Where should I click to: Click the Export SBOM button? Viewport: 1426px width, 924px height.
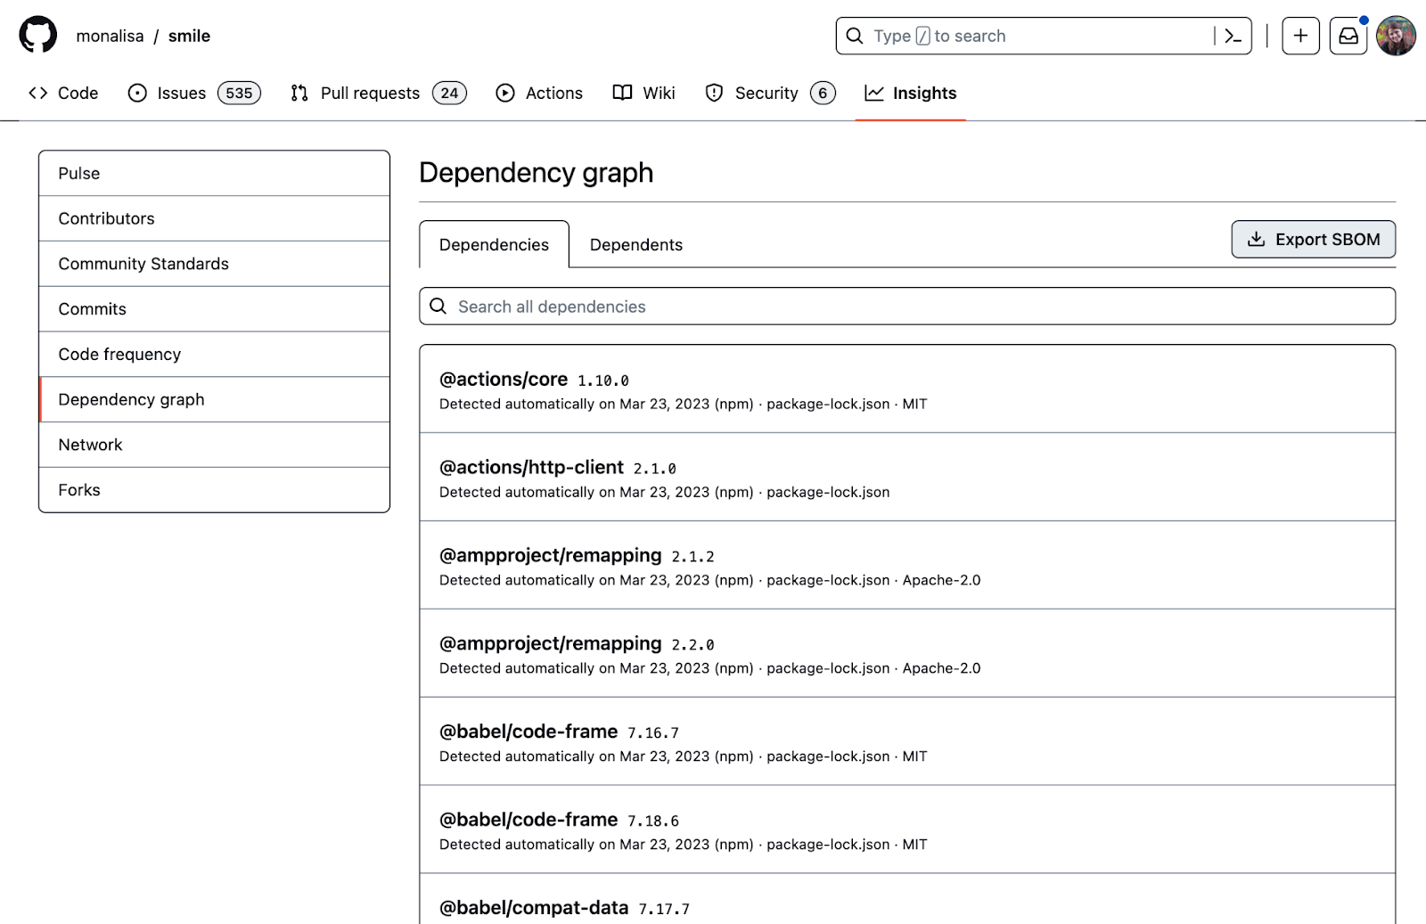(x=1313, y=239)
